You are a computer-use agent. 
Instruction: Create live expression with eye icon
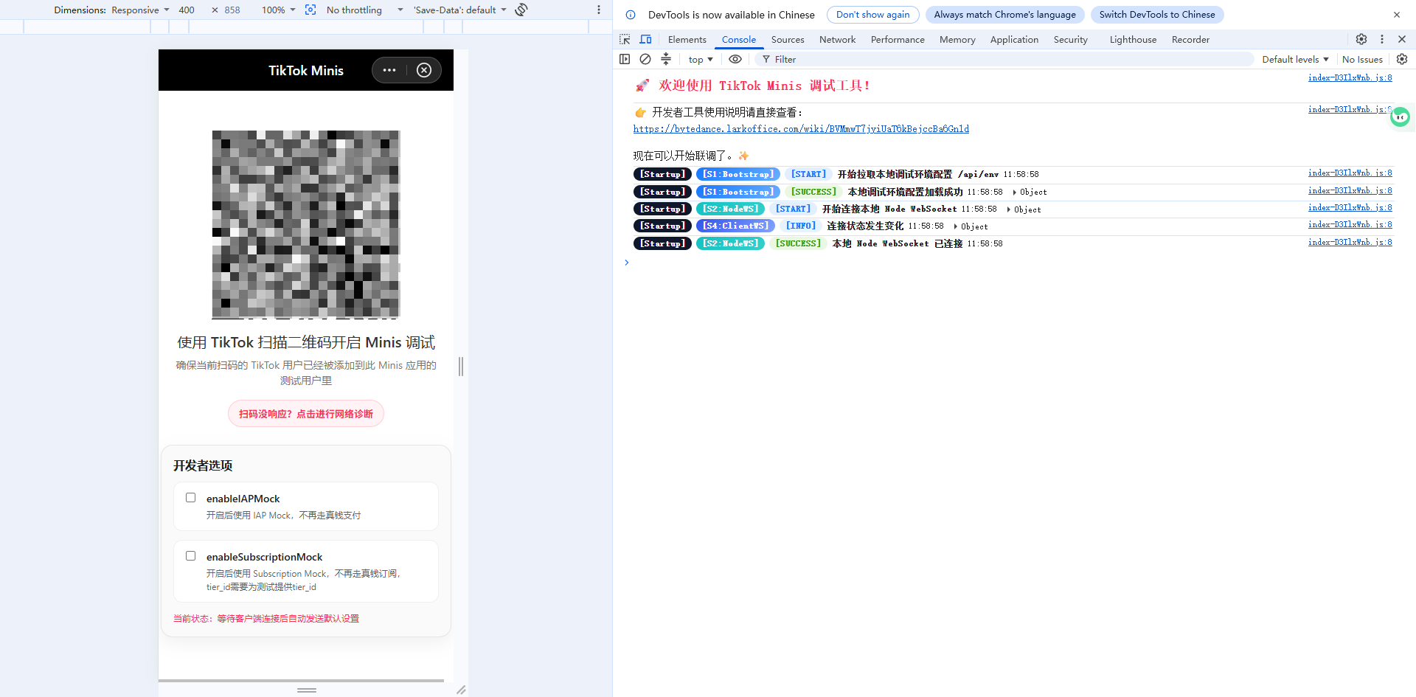pyautogui.click(x=735, y=59)
